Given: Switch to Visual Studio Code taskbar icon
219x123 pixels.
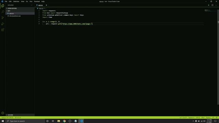Looking at the screenshot, I should (81, 121).
